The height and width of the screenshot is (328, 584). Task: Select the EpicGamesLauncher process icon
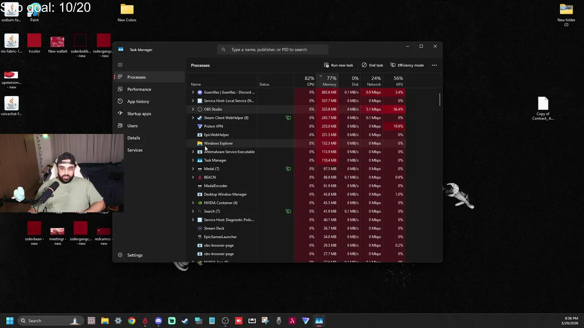200,237
